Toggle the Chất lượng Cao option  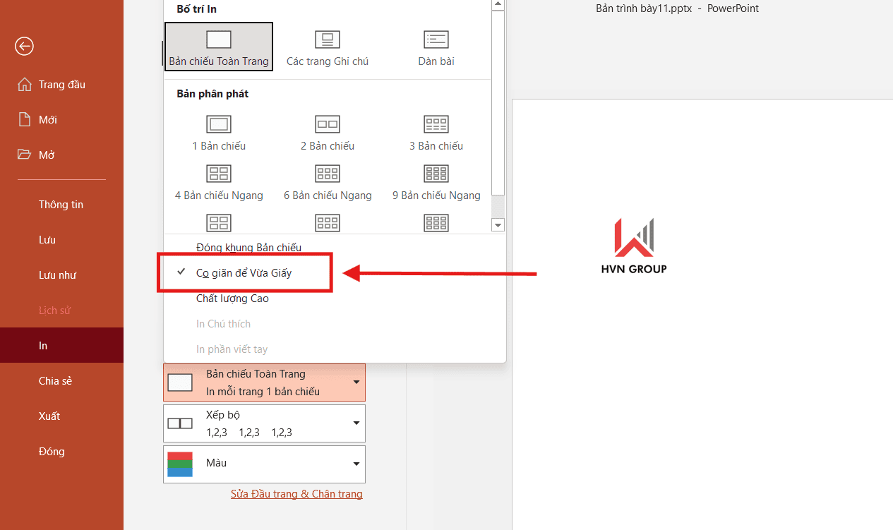232,299
